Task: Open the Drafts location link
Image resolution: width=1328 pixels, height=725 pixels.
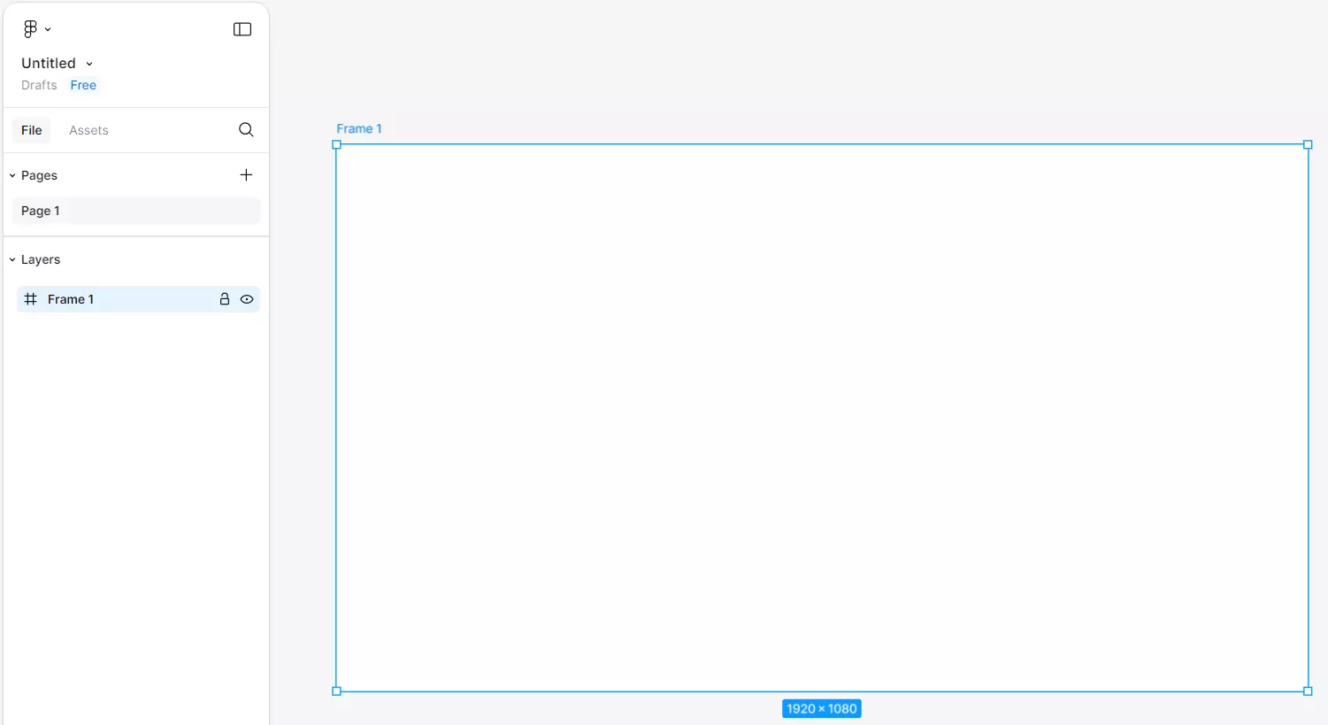Action: tap(39, 85)
